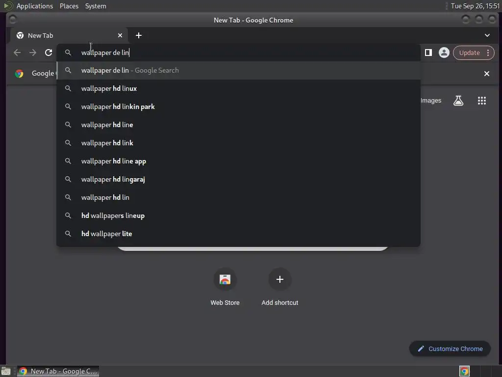The image size is (502, 377).
Task: Select 'wallpaper hd linkin park' suggestion
Action: coord(239,107)
